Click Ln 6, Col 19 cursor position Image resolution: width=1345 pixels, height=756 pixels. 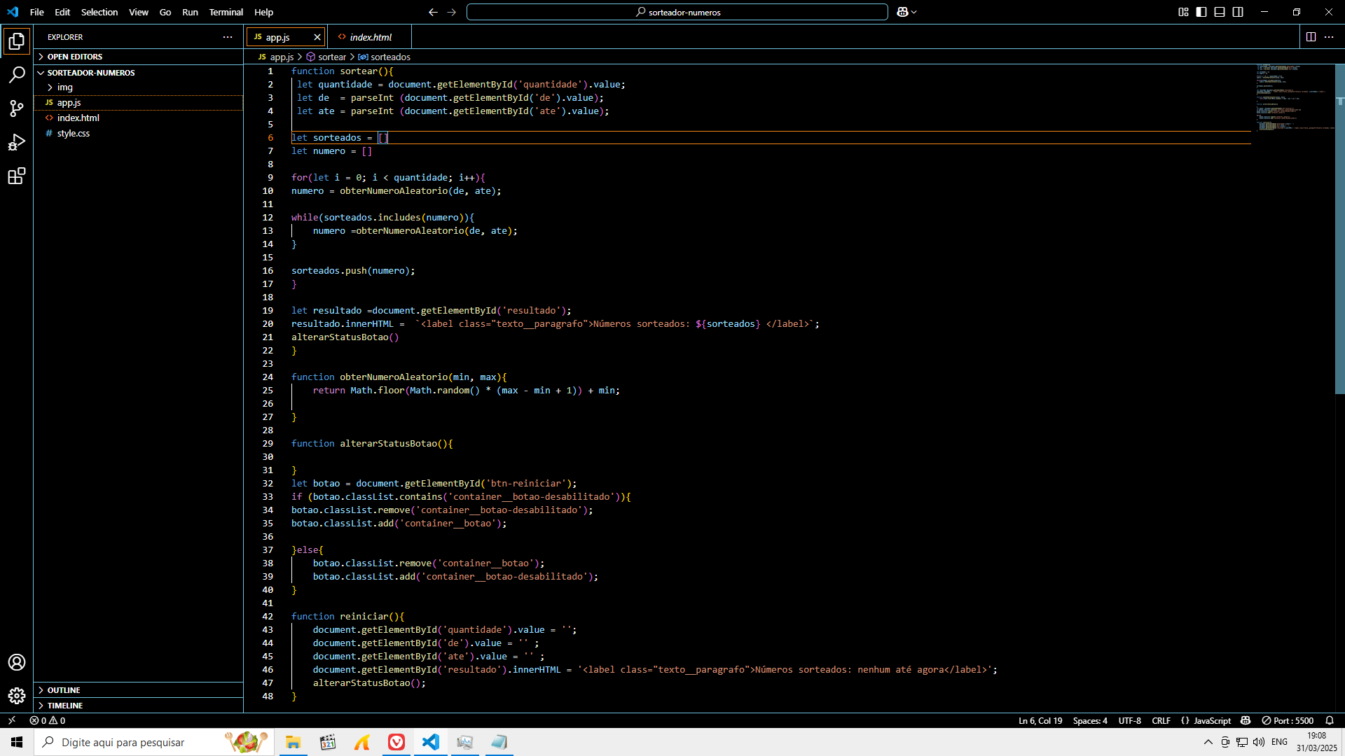tap(1040, 720)
